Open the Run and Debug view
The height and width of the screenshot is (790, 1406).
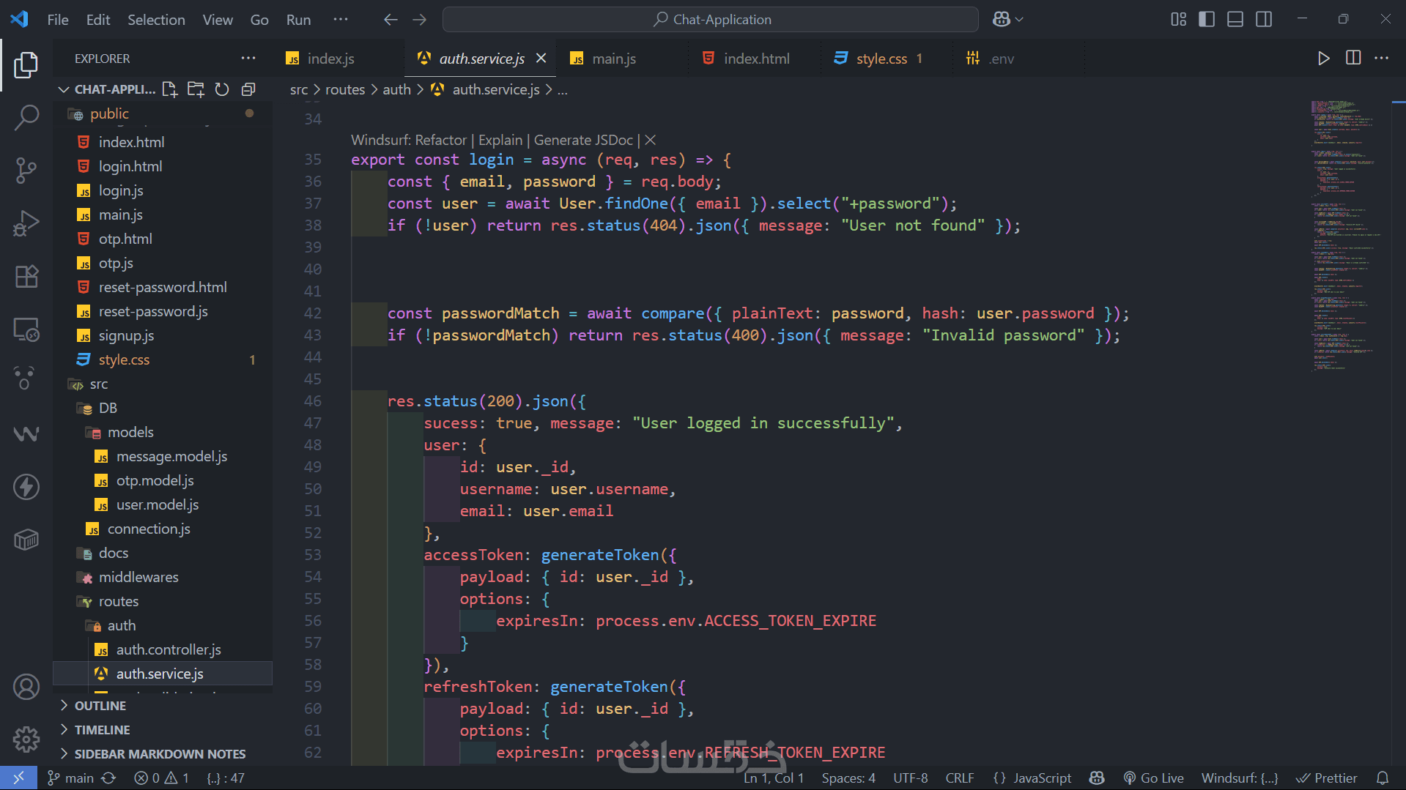(26, 223)
